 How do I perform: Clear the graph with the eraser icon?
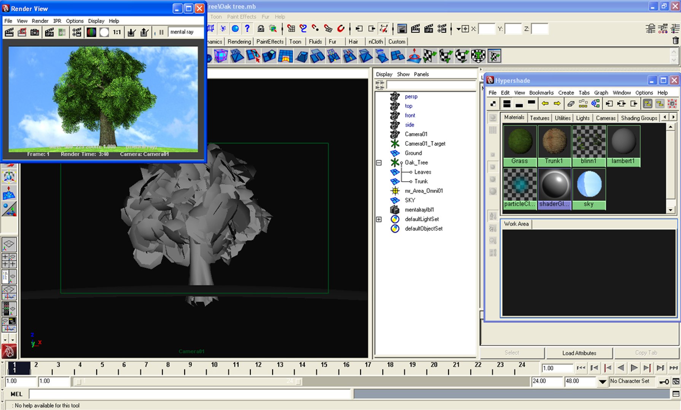point(571,104)
